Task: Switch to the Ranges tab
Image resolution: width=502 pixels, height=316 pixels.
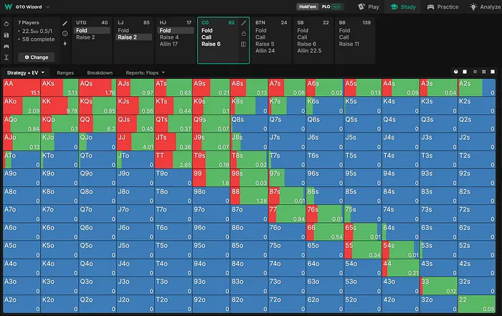Action: 65,73
